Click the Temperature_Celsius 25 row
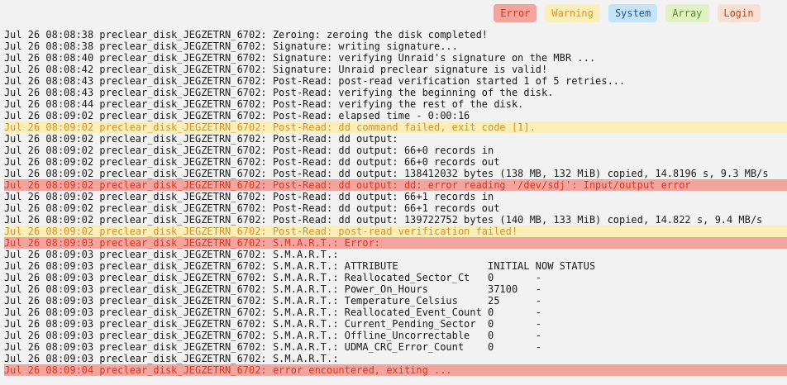This screenshot has width=787, height=385. tap(273, 300)
